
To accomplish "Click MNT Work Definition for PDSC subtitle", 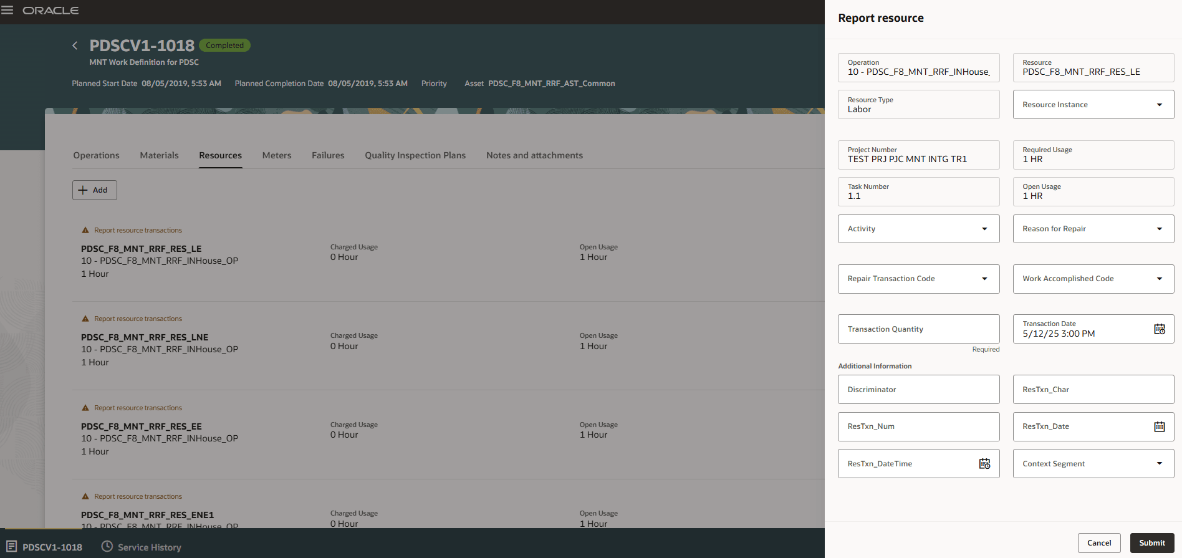I will 144,62.
